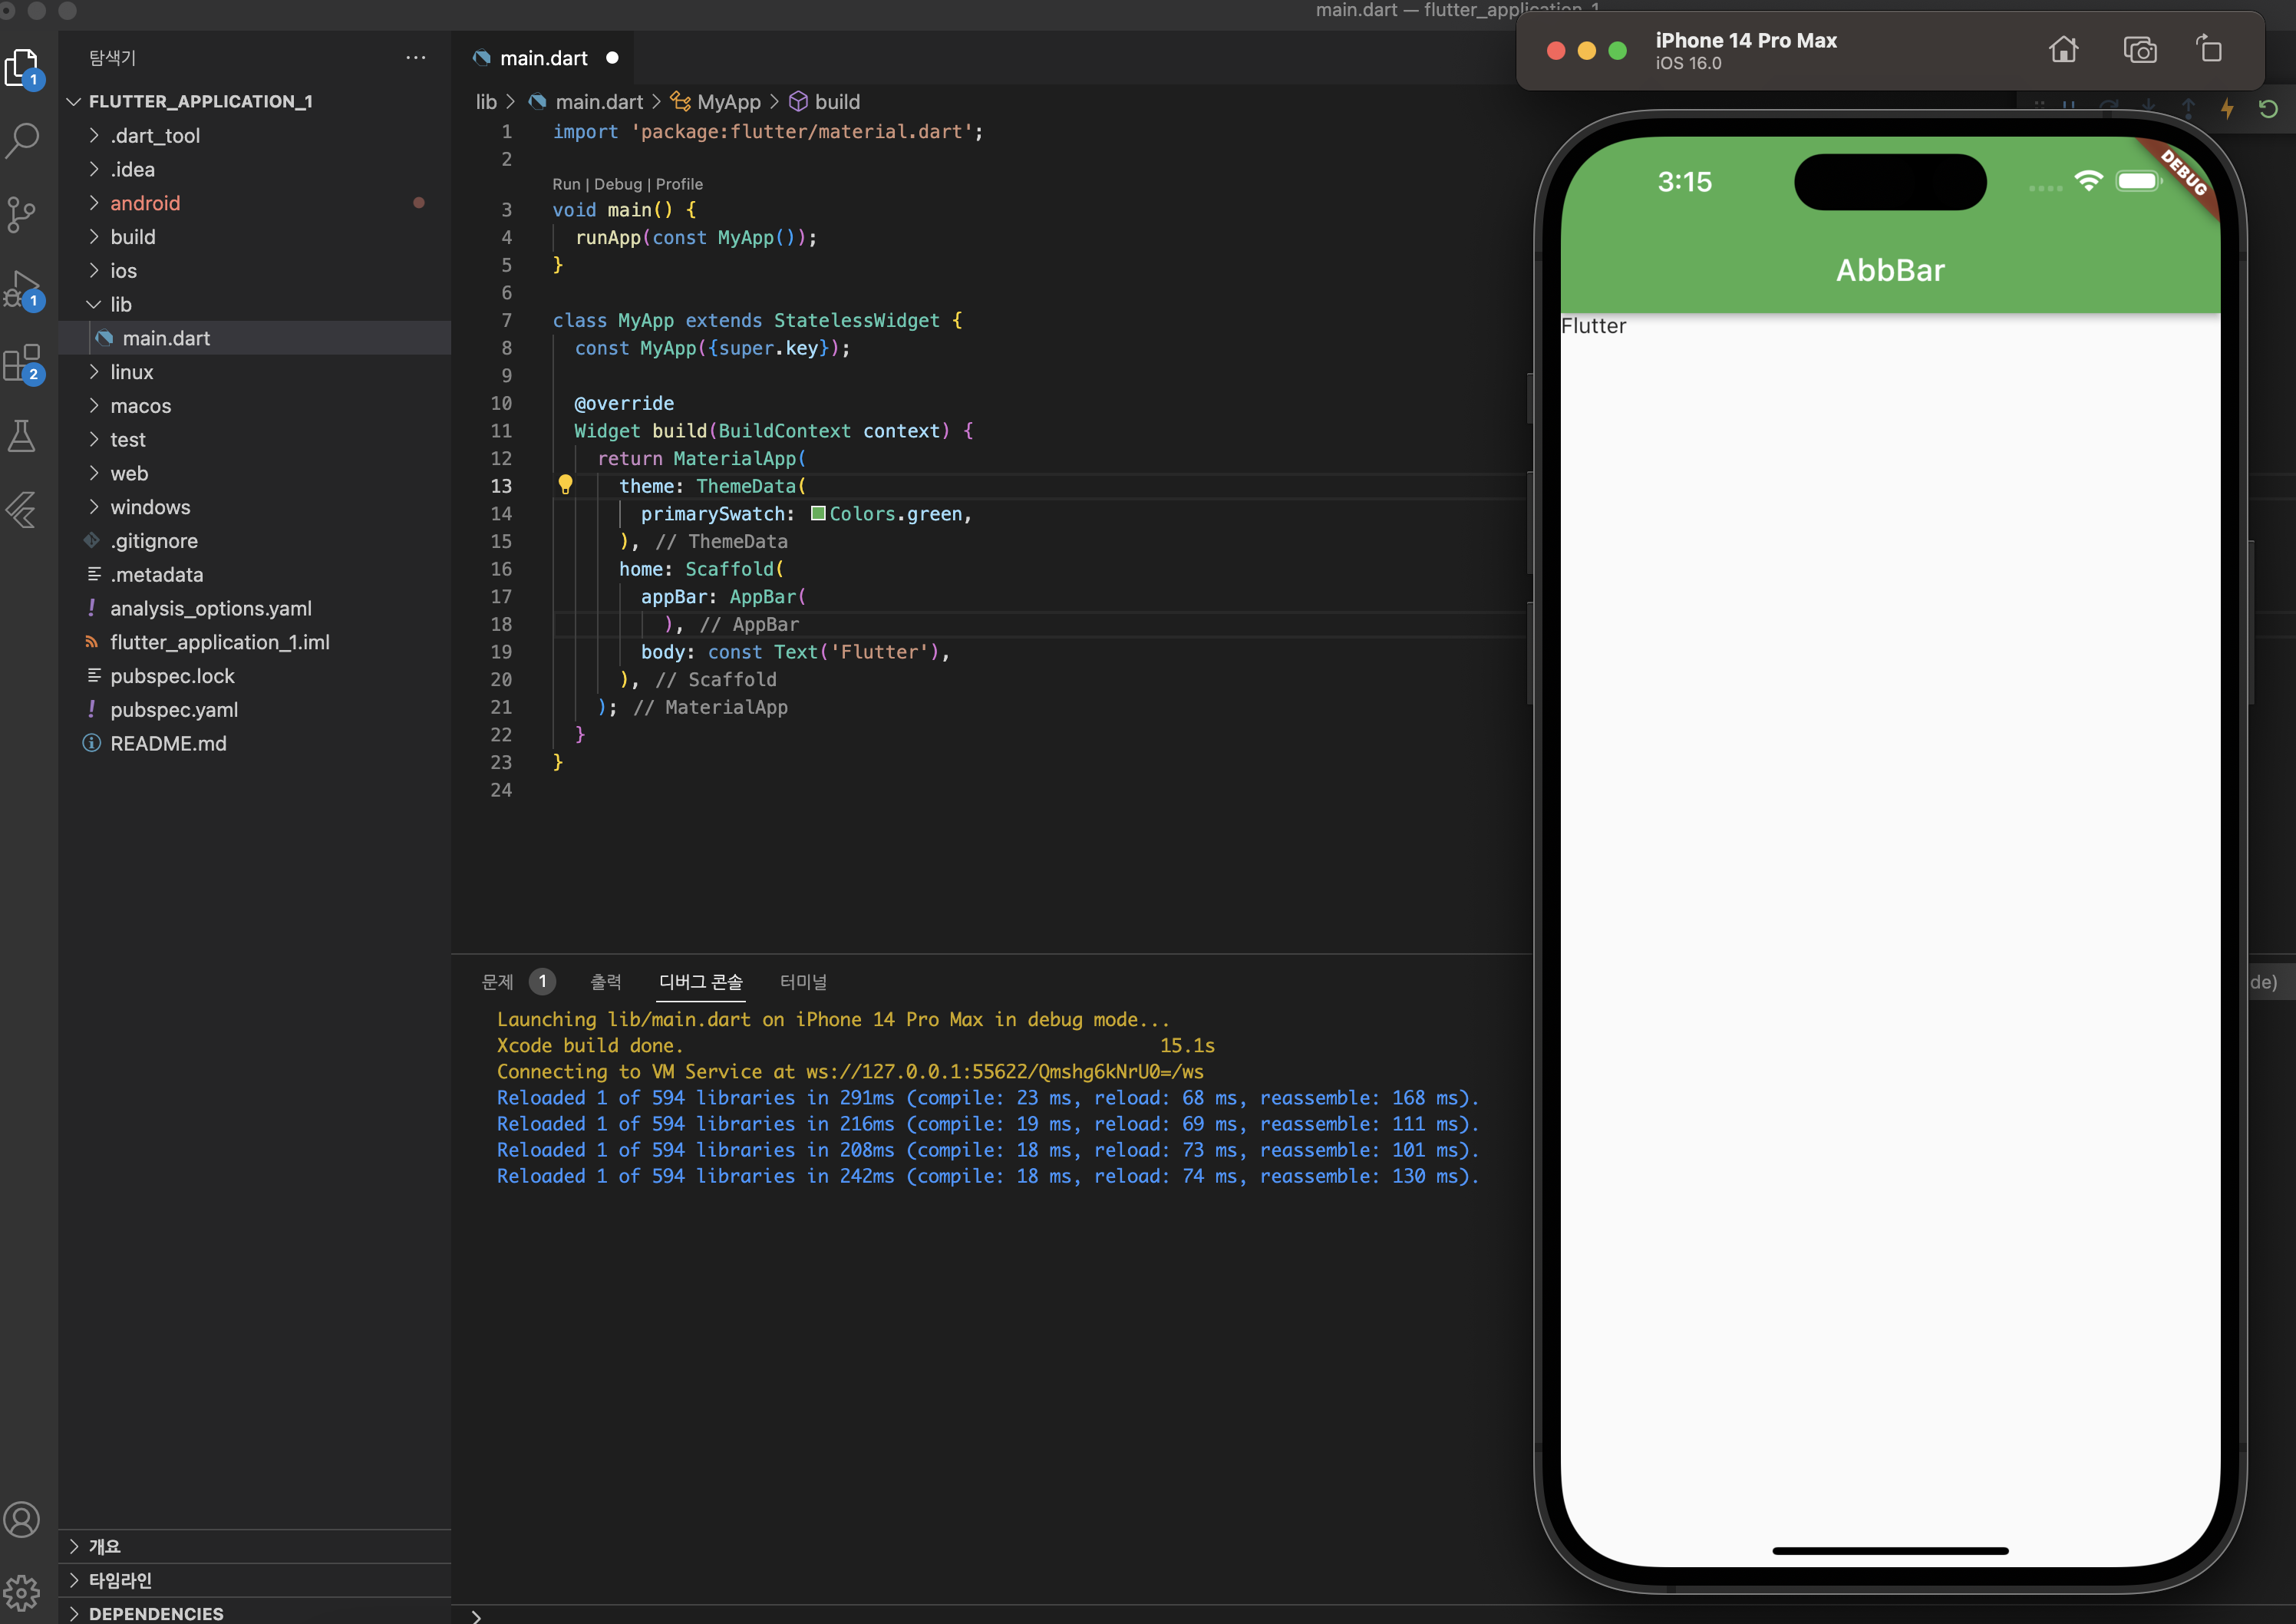Click the green Colors.green color swatch

(818, 513)
